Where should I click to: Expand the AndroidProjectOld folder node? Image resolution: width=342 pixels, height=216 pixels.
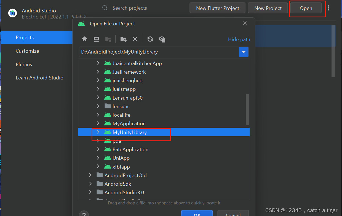pos(90,175)
